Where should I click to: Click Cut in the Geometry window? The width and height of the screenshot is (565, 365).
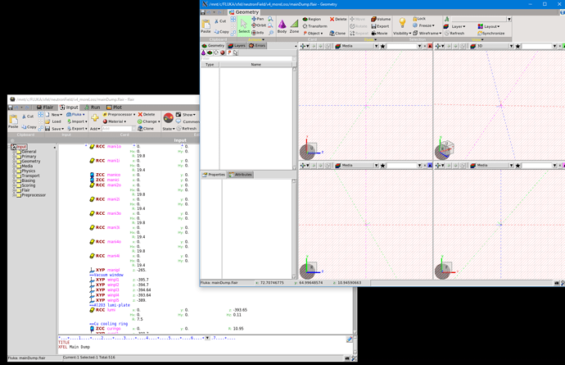coord(220,21)
